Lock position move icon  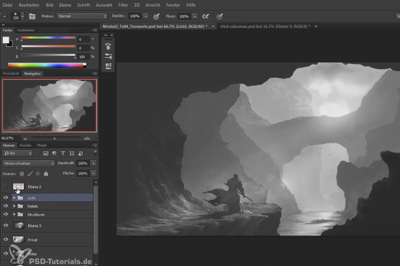click(x=38, y=174)
